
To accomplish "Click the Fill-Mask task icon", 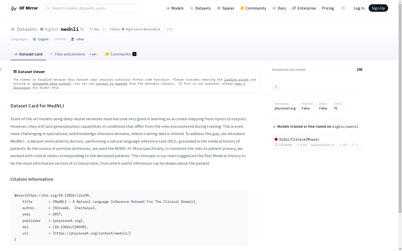I will (x=276, y=145).
